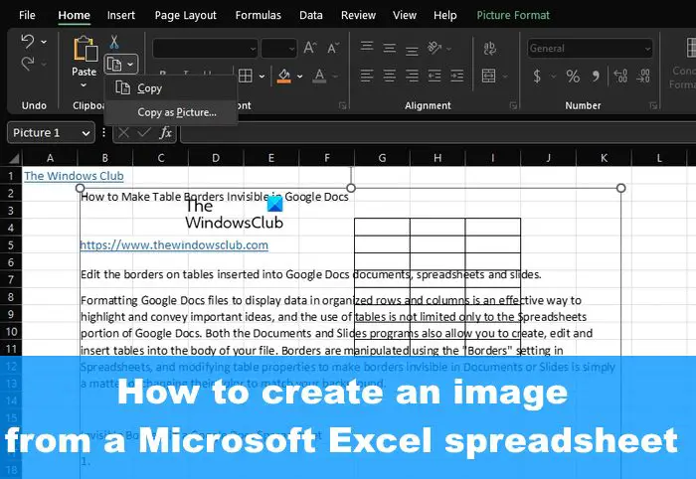Decrease font size with the smaller A icon

point(333,48)
